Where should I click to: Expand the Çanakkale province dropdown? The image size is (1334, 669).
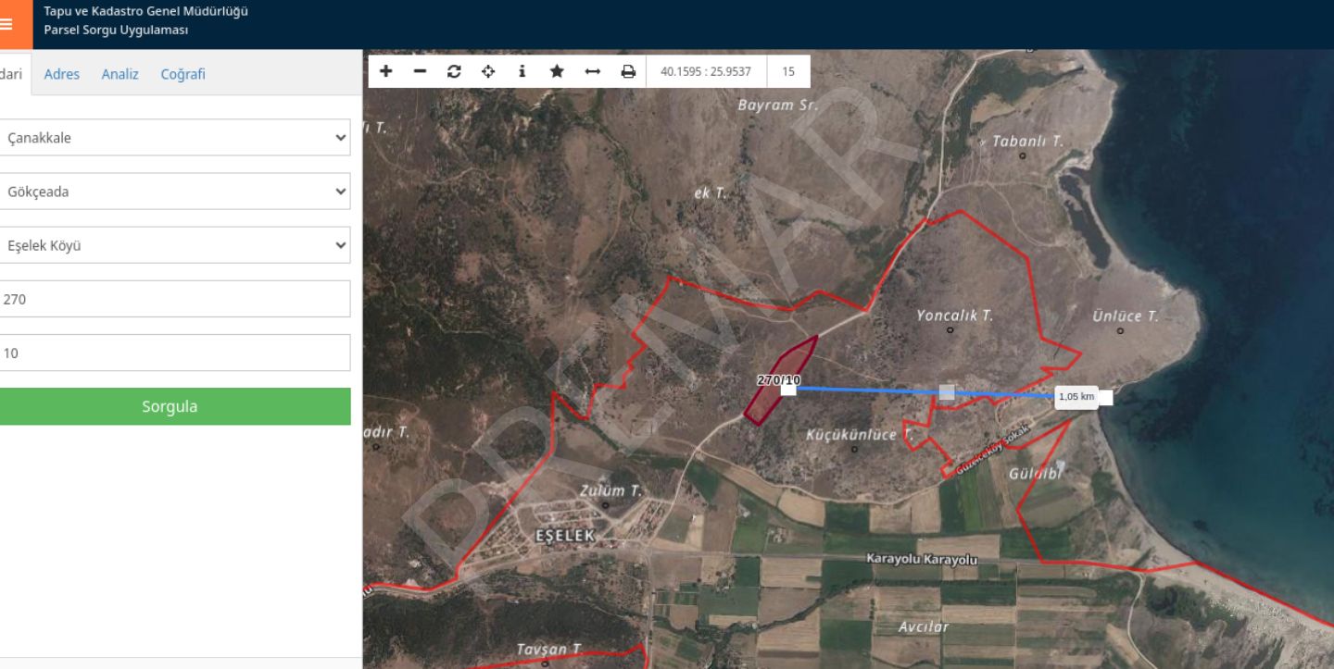[175, 138]
